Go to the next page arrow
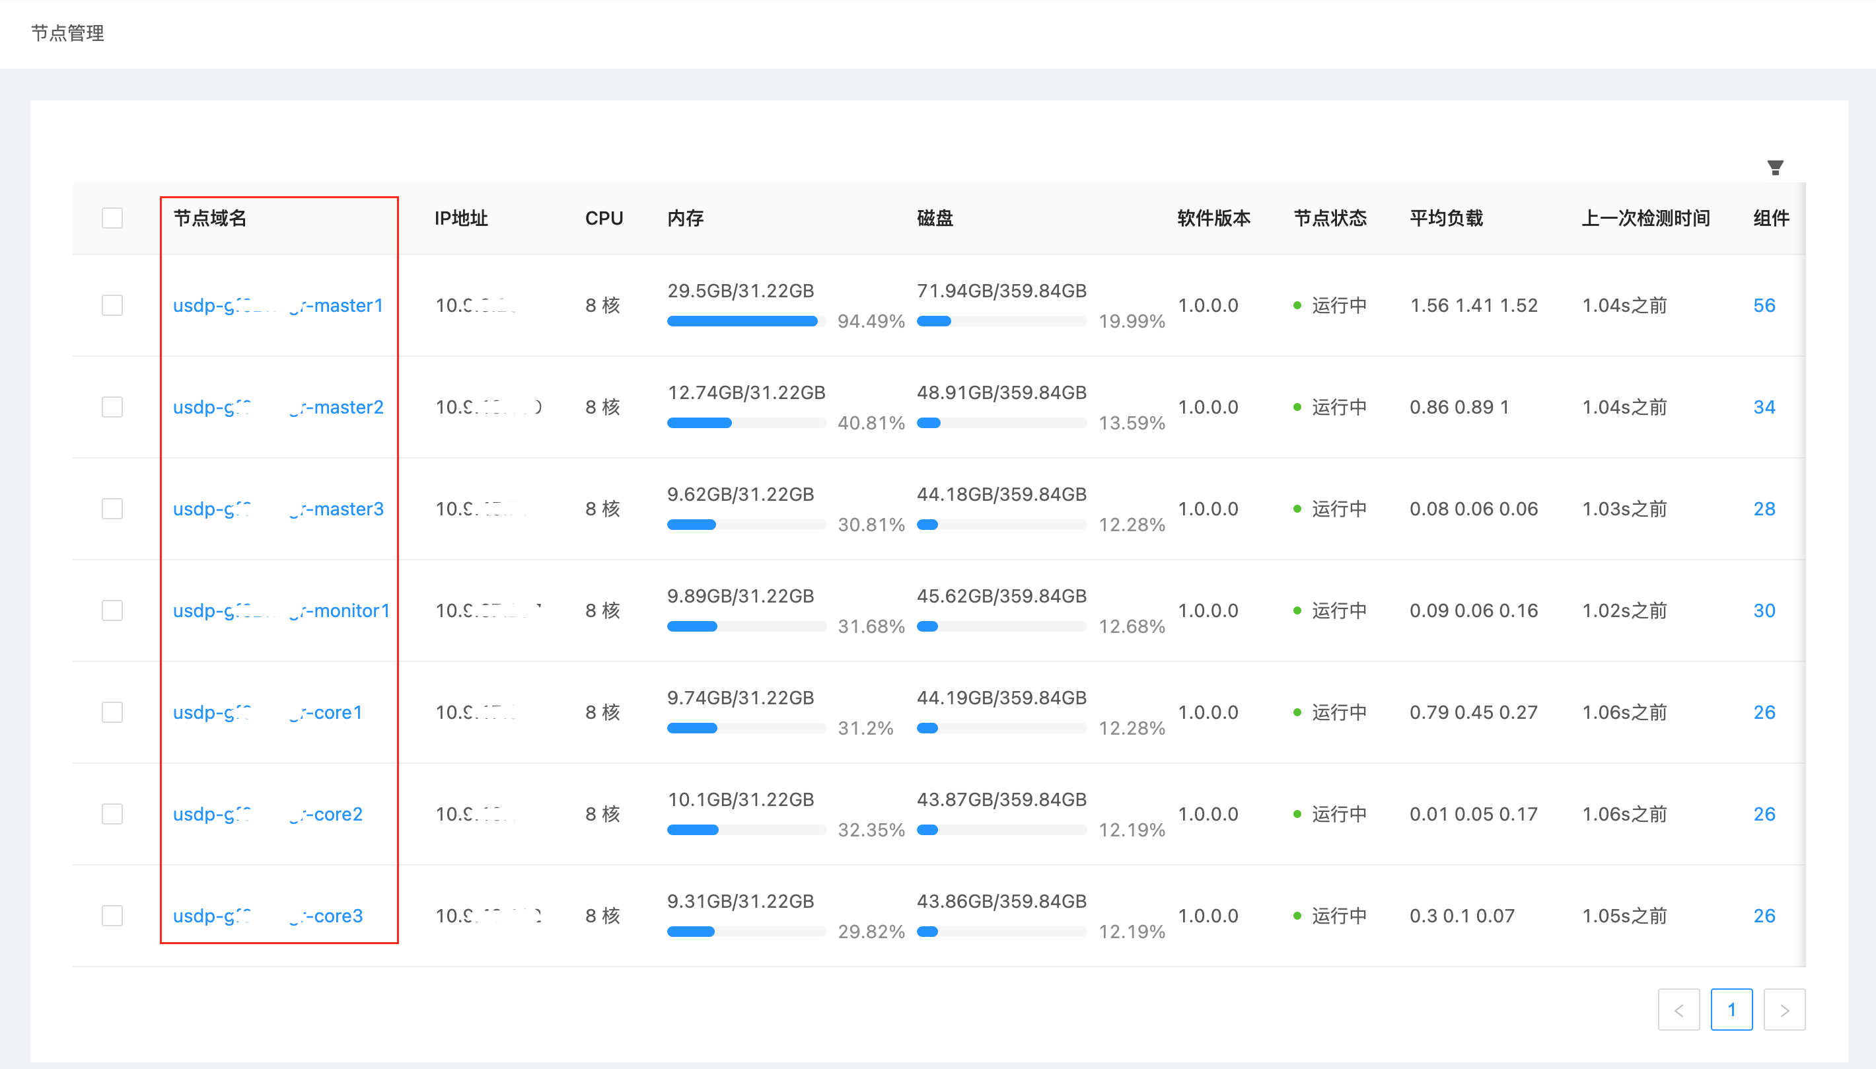 [1784, 1010]
